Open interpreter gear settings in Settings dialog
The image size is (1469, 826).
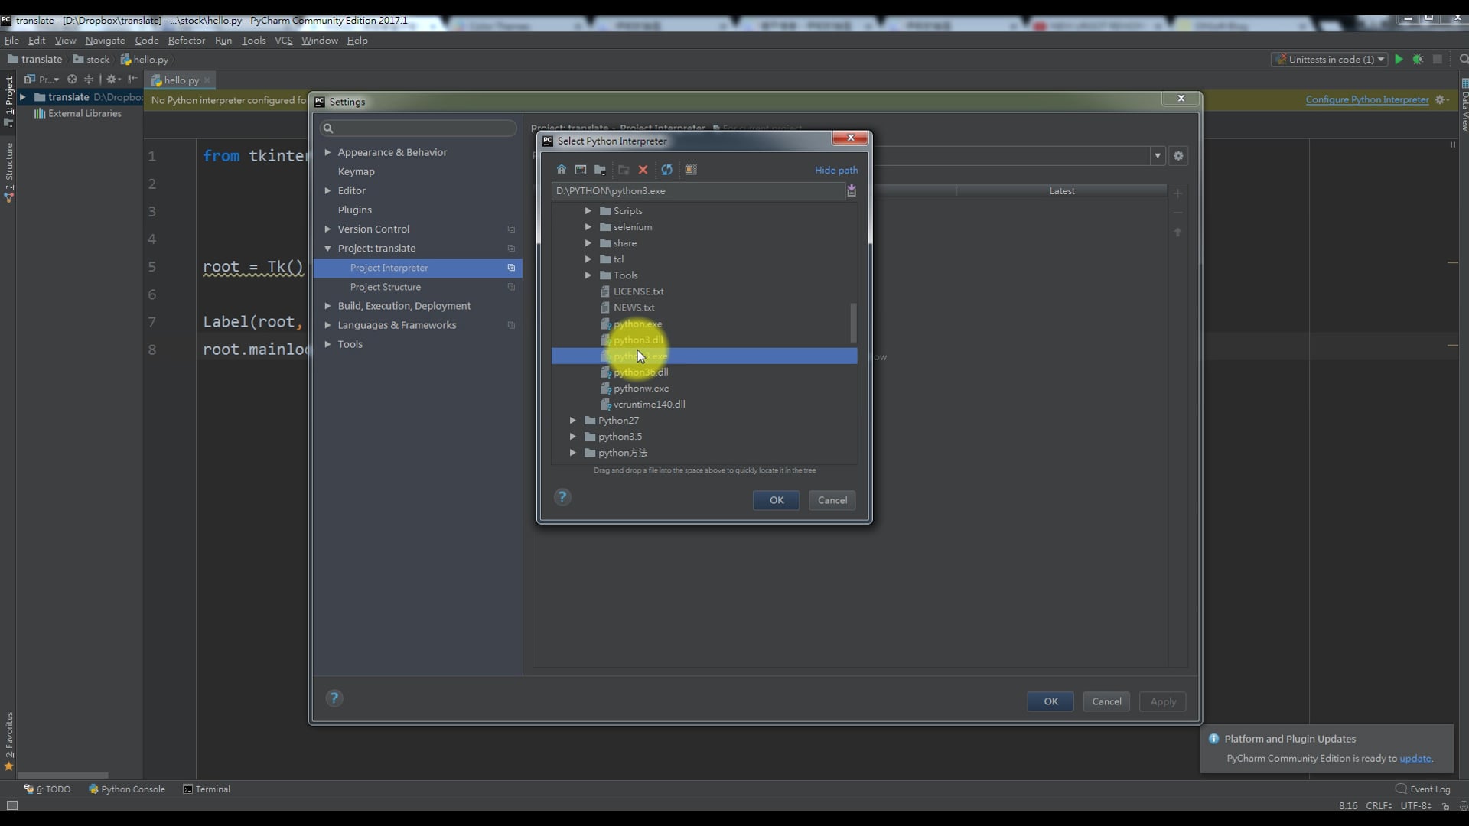[x=1179, y=156]
